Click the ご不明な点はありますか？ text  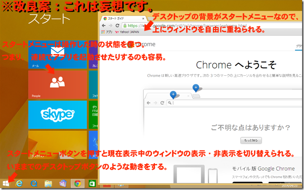(250, 127)
